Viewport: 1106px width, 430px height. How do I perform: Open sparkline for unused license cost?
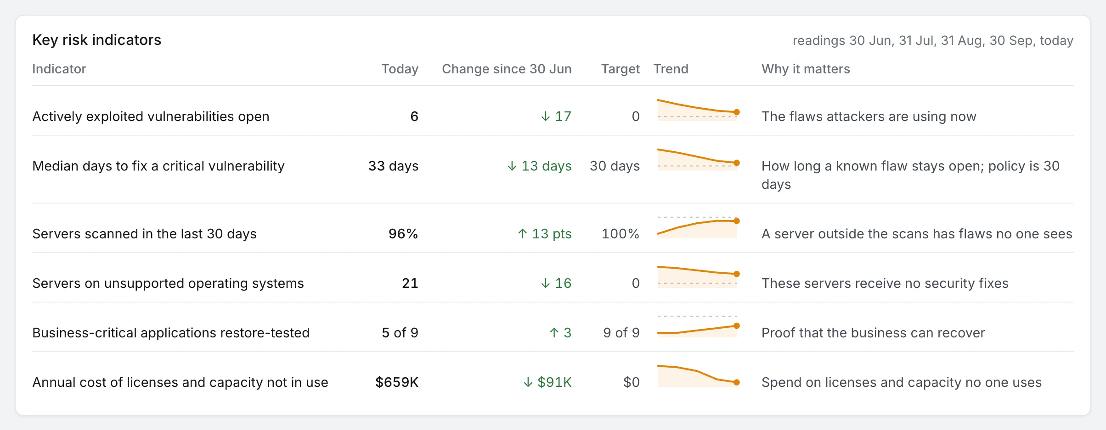pyautogui.click(x=697, y=376)
